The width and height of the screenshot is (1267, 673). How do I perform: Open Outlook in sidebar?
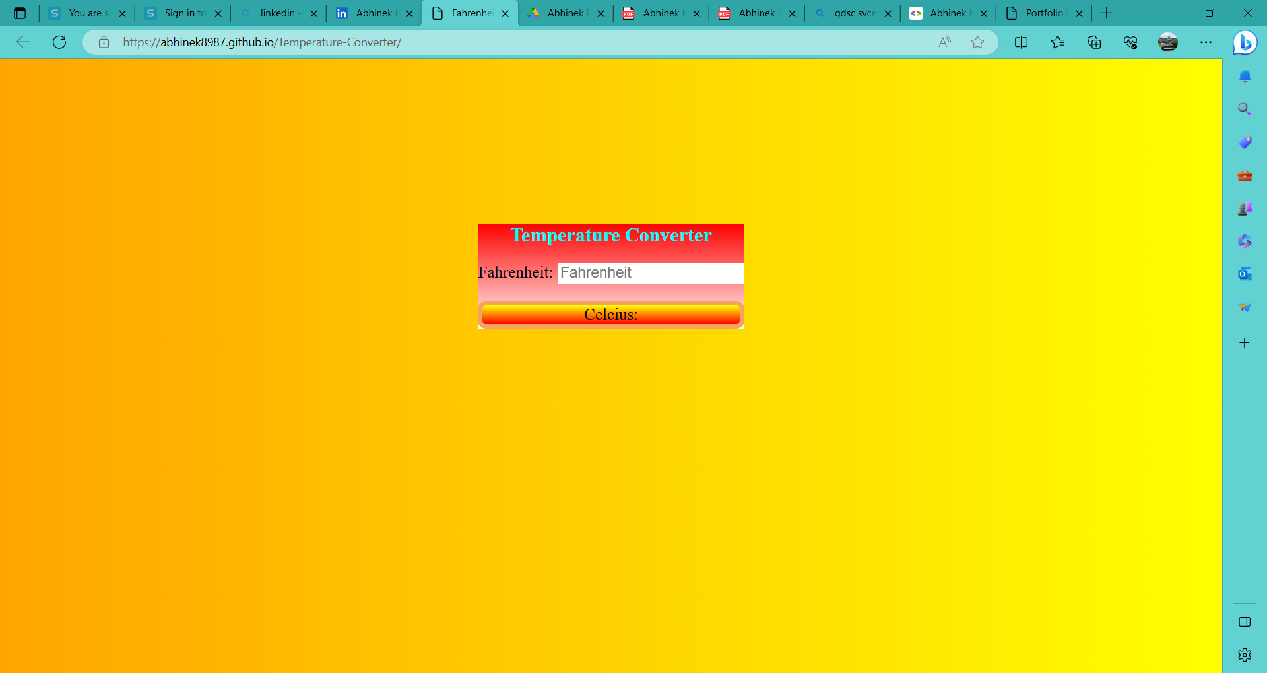(x=1245, y=274)
